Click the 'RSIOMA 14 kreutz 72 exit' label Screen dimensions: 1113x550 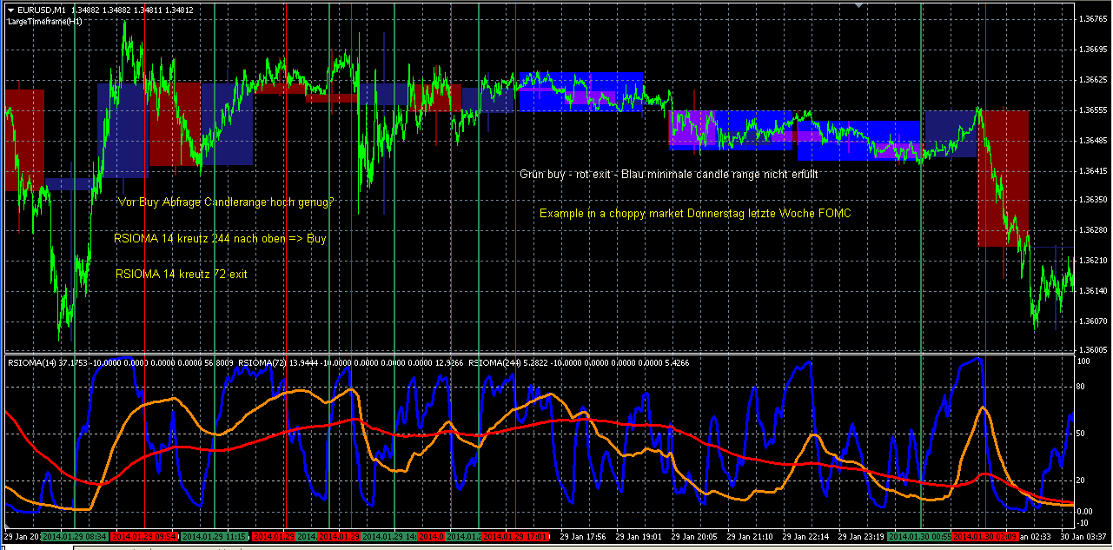click(x=181, y=274)
